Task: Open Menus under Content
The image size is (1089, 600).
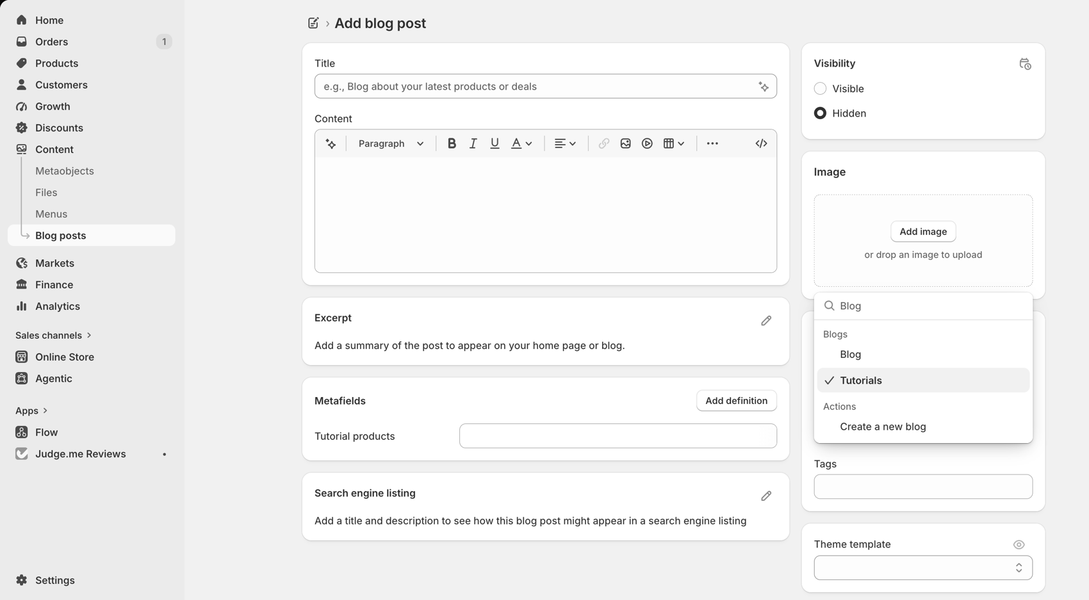Action: click(51, 214)
